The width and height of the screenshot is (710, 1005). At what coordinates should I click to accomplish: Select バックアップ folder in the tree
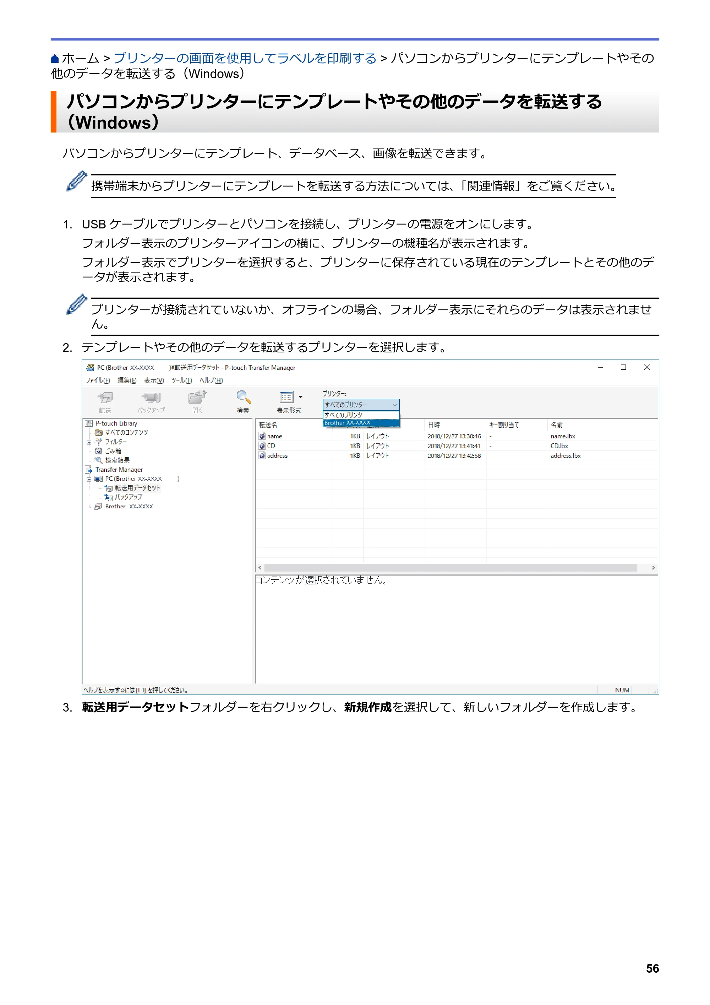pyautogui.click(x=128, y=497)
